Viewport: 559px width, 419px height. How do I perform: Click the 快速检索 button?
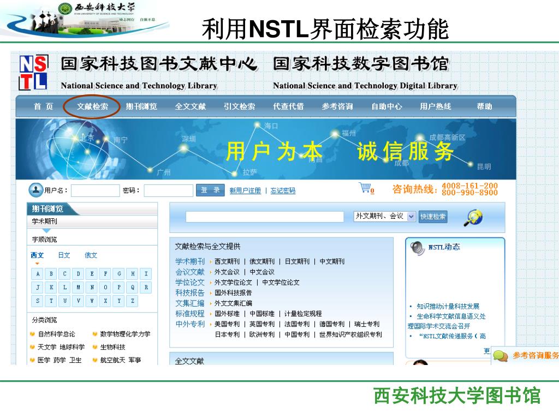433,217
